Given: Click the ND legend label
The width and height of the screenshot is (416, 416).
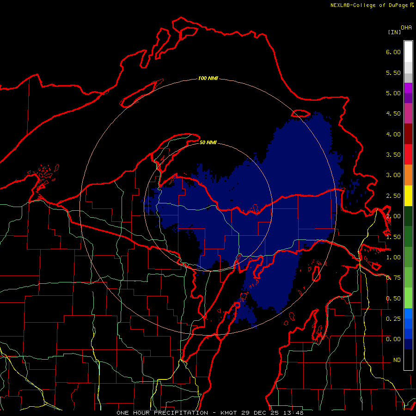Looking at the screenshot, I should tap(397, 360).
